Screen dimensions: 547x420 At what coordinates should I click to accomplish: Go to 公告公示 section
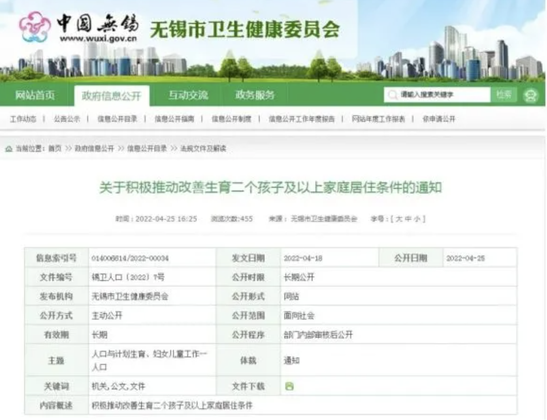point(67,119)
